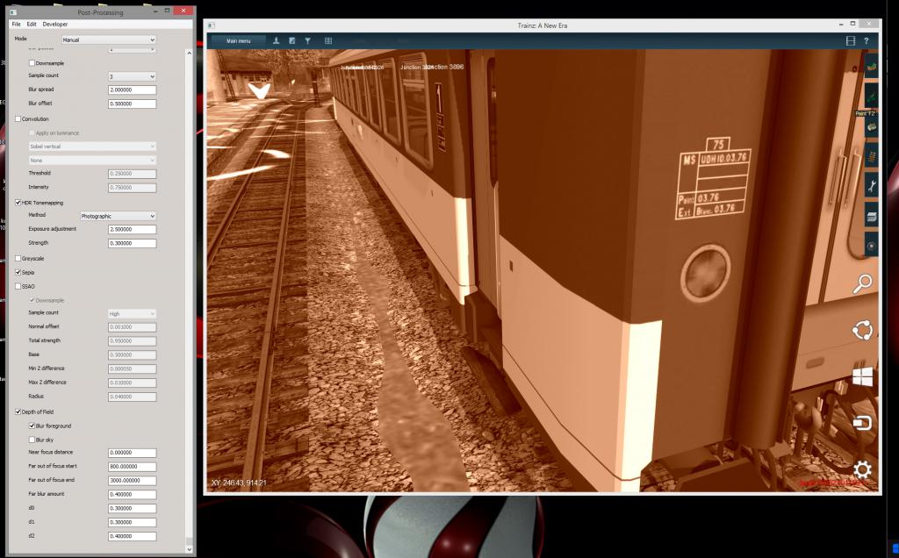Open the grid table icon in Trainz toolbar
Screen dimensions: 899x558
click(328, 40)
